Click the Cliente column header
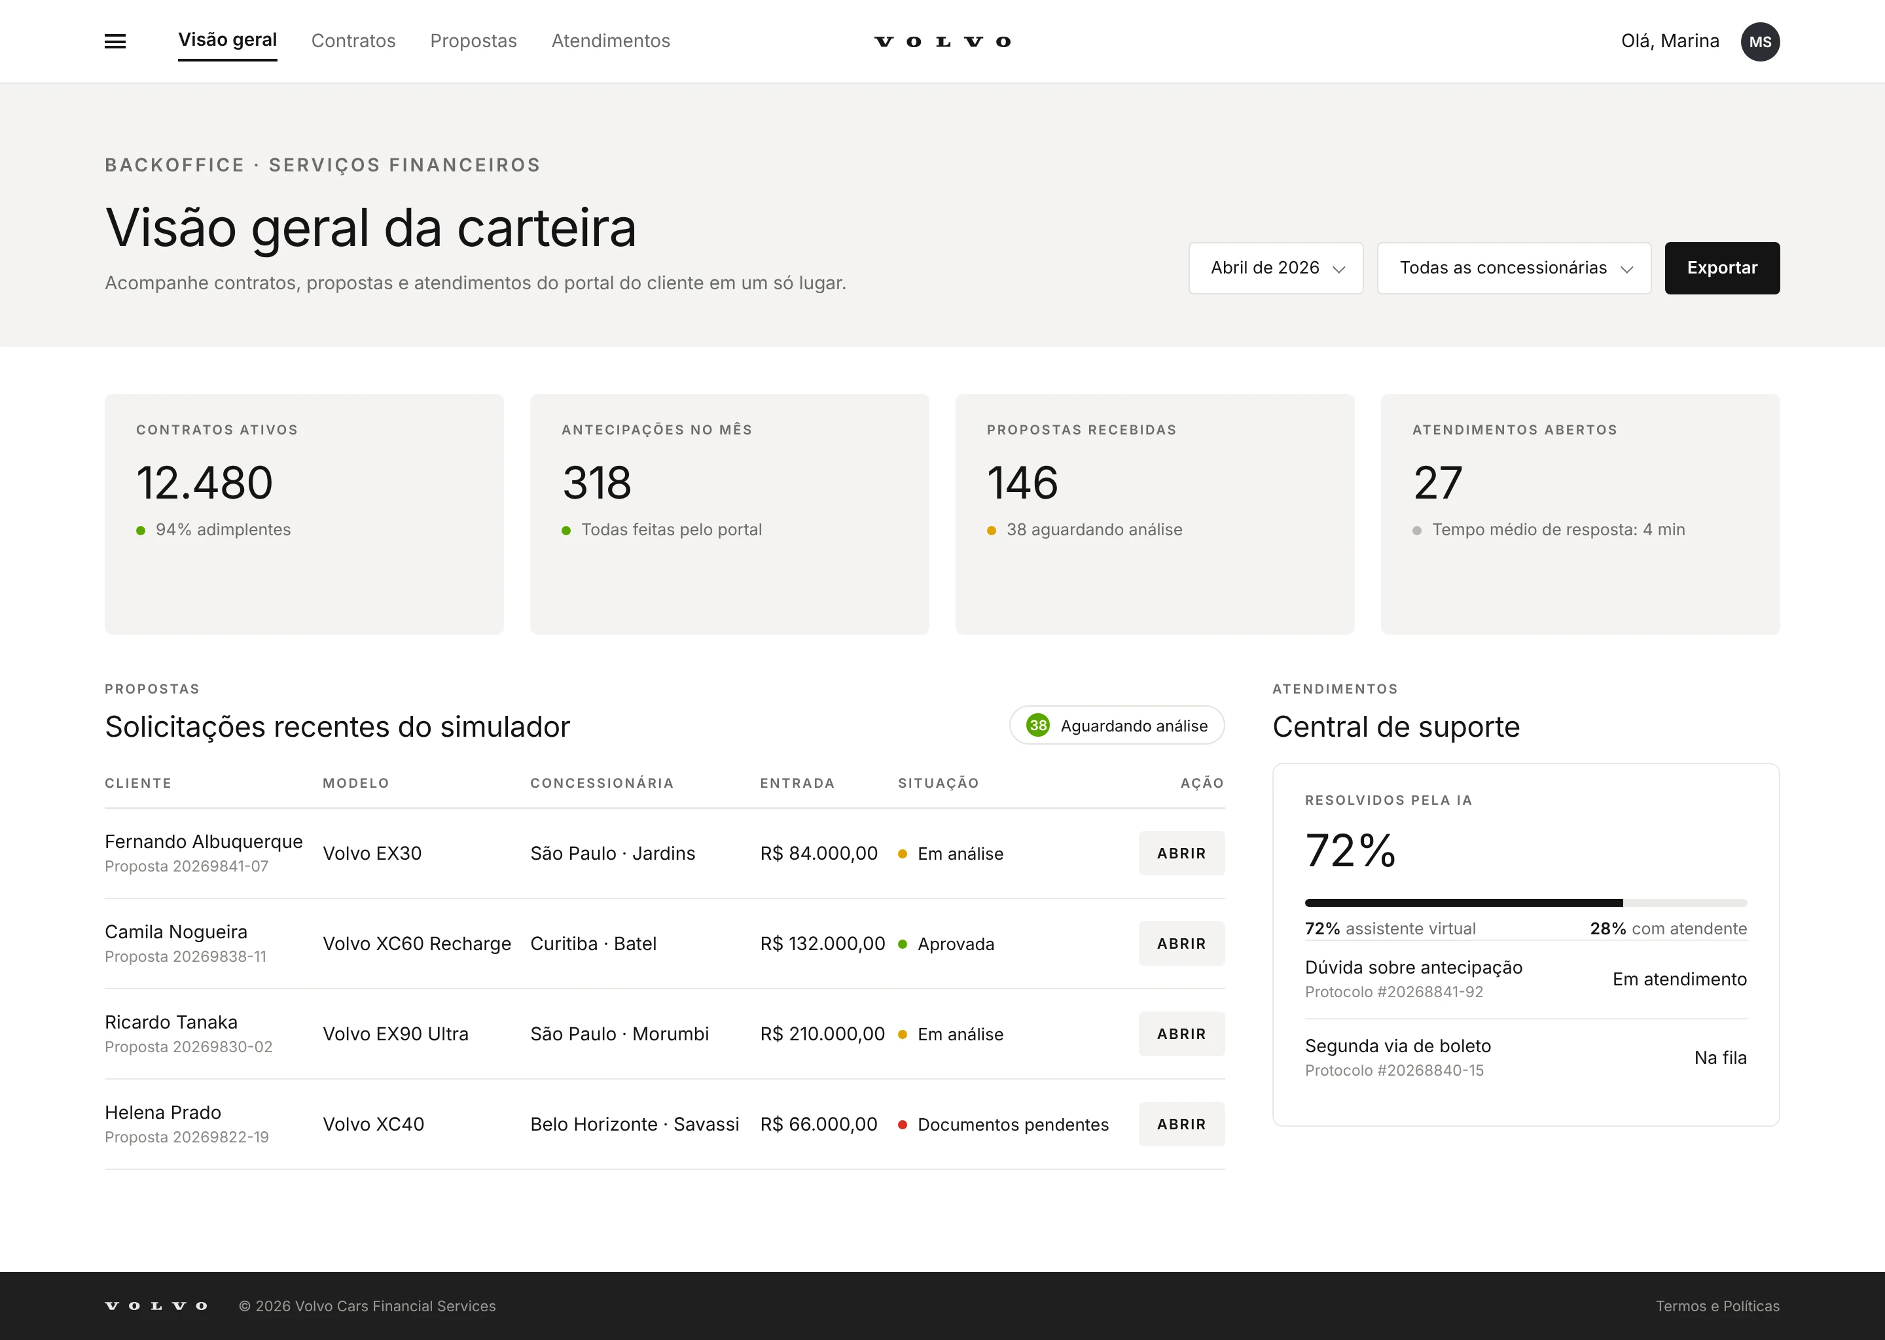This screenshot has width=1885, height=1340. pyautogui.click(x=139, y=783)
